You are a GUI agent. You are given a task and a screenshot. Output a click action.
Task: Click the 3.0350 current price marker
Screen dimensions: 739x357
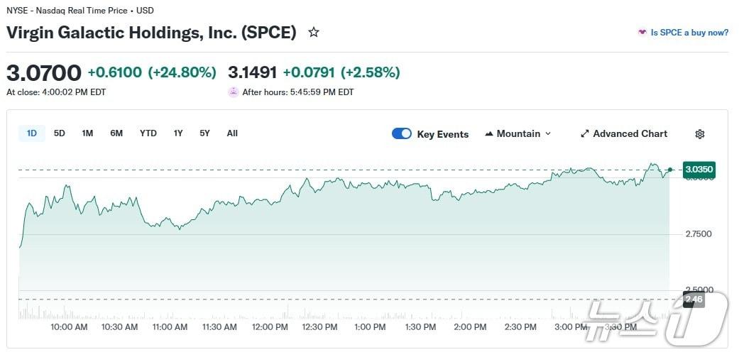coord(699,170)
